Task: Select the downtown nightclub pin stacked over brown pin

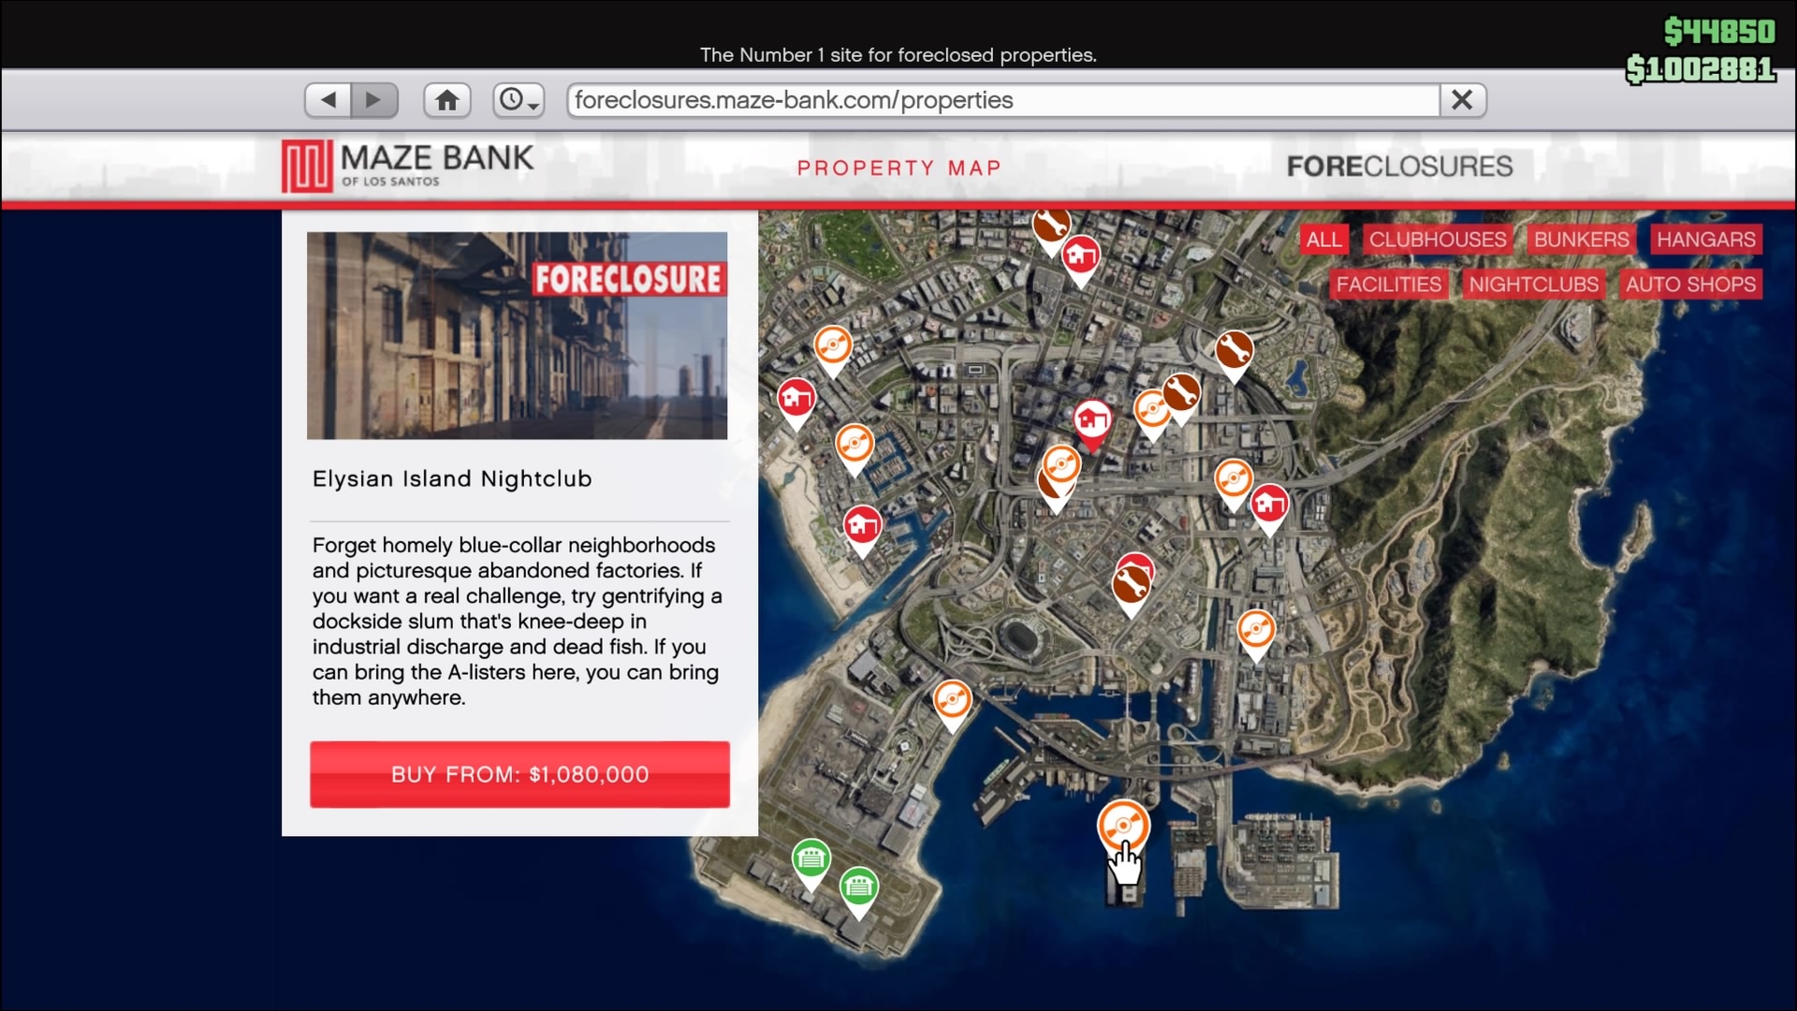Action: click(x=1061, y=466)
